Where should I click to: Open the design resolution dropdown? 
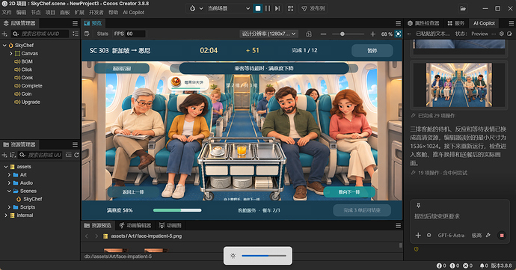[x=268, y=34]
